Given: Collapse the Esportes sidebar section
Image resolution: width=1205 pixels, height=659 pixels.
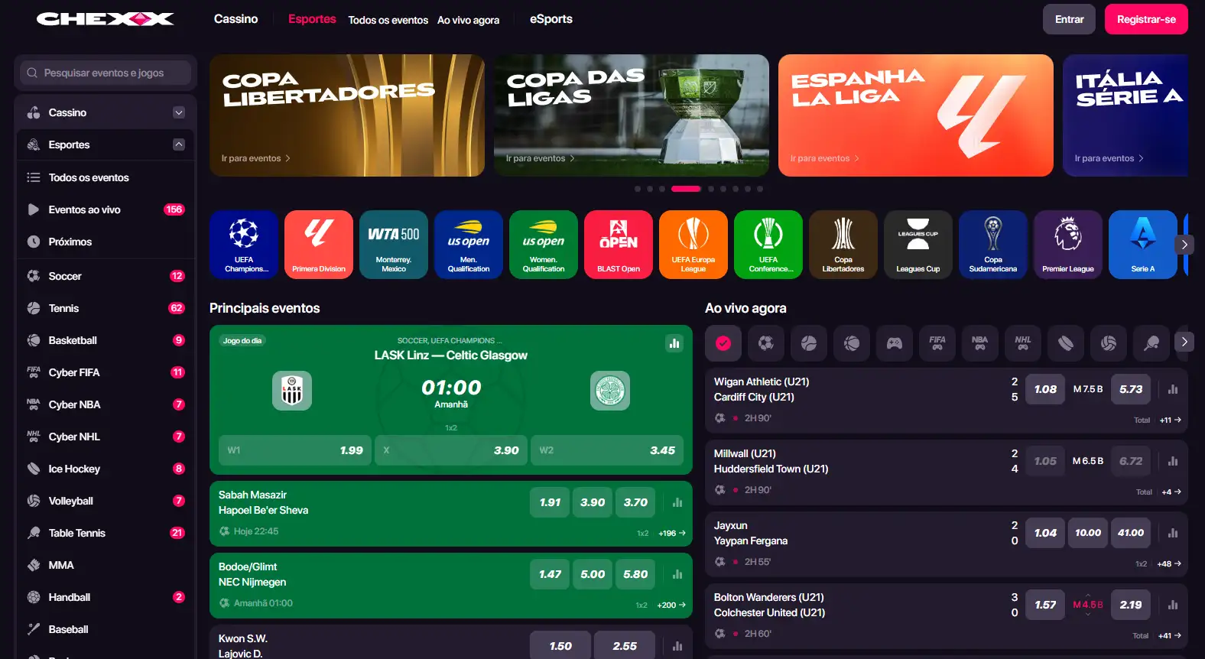Looking at the screenshot, I should 179,144.
